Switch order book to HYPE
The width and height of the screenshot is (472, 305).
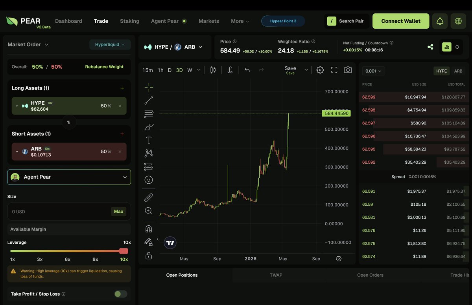coord(442,71)
